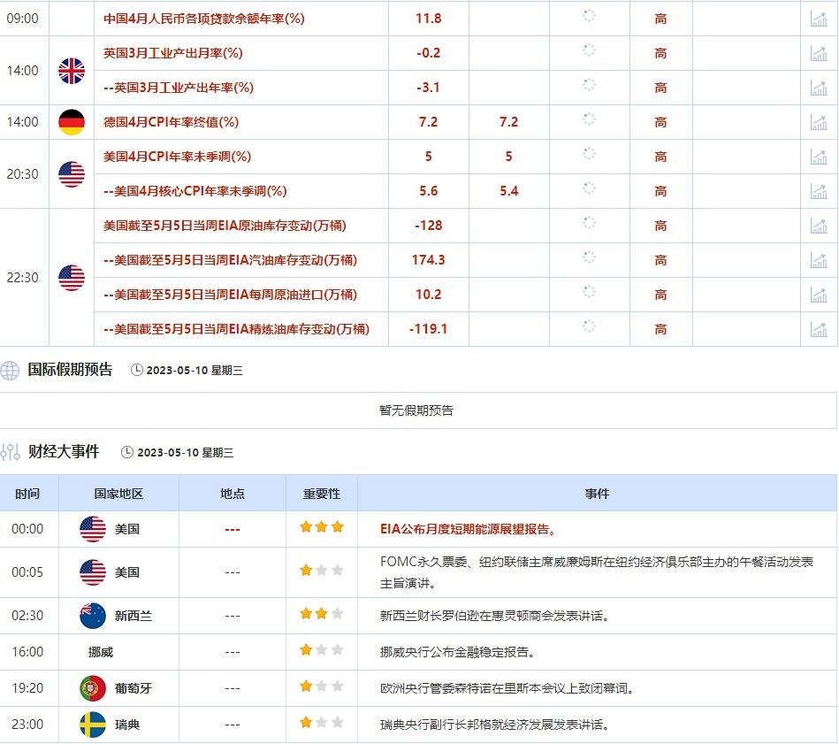Viewport: 839px width, 744px height.
Task: Click the Portugal flag in events table
Action: (x=93, y=687)
